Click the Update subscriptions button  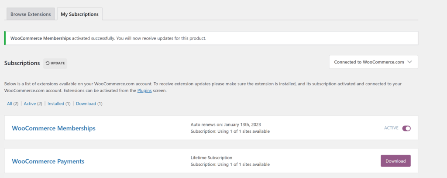(x=55, y=64)
